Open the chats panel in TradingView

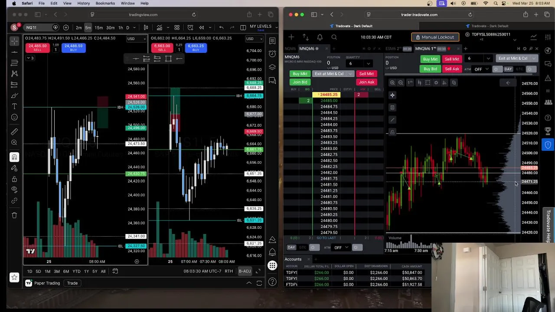(x=272, y=80)
